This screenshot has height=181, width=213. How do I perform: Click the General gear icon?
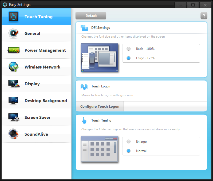tap(14, 34)
